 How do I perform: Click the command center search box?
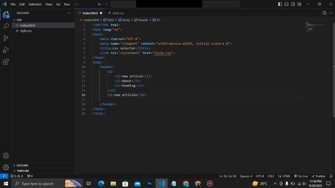tap(175, 4)
